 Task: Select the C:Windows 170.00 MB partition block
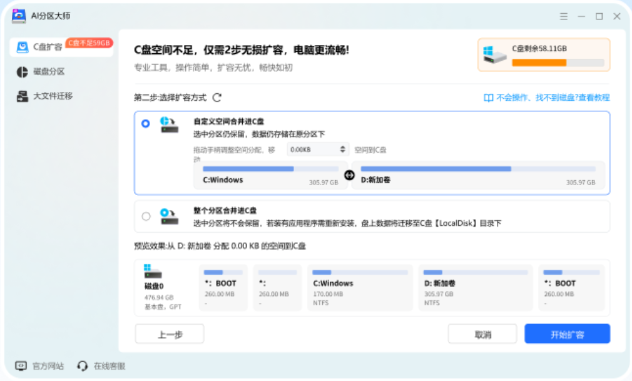(360, 287)
